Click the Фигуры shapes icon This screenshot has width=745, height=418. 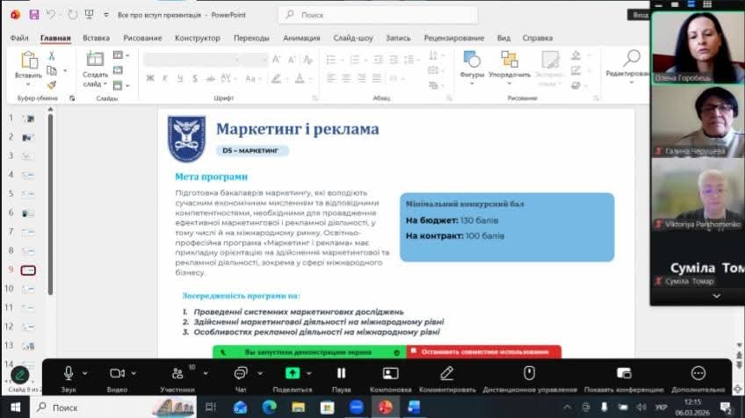472,60
